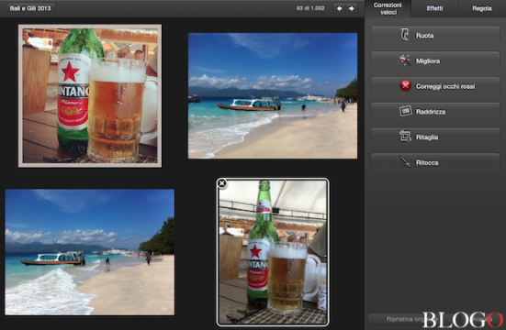Click the Ruota rotate icon
The height and width of the screenshot is (330, 506).
point(405,34)
